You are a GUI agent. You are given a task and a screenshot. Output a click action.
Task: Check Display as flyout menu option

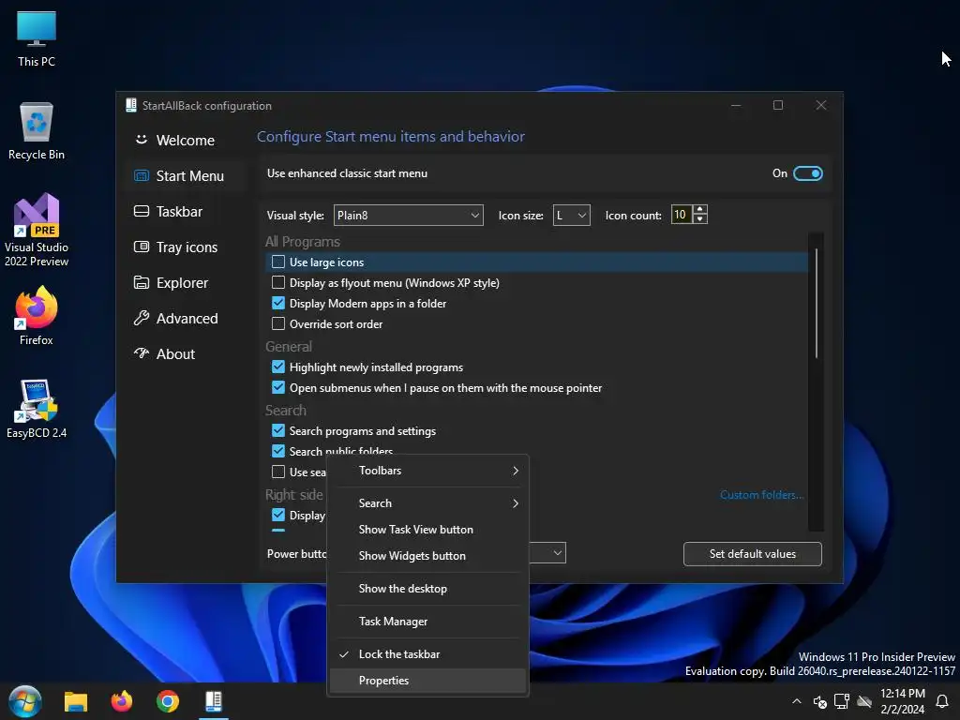[277, 283]
